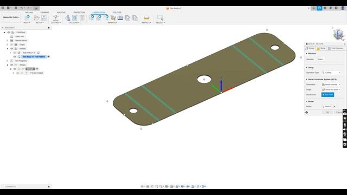Image resolution: width=347 pixels, height=195 pixels.
Task: Click the Zoom magnifier in bottom bar
Action: (x=157, y=186)
